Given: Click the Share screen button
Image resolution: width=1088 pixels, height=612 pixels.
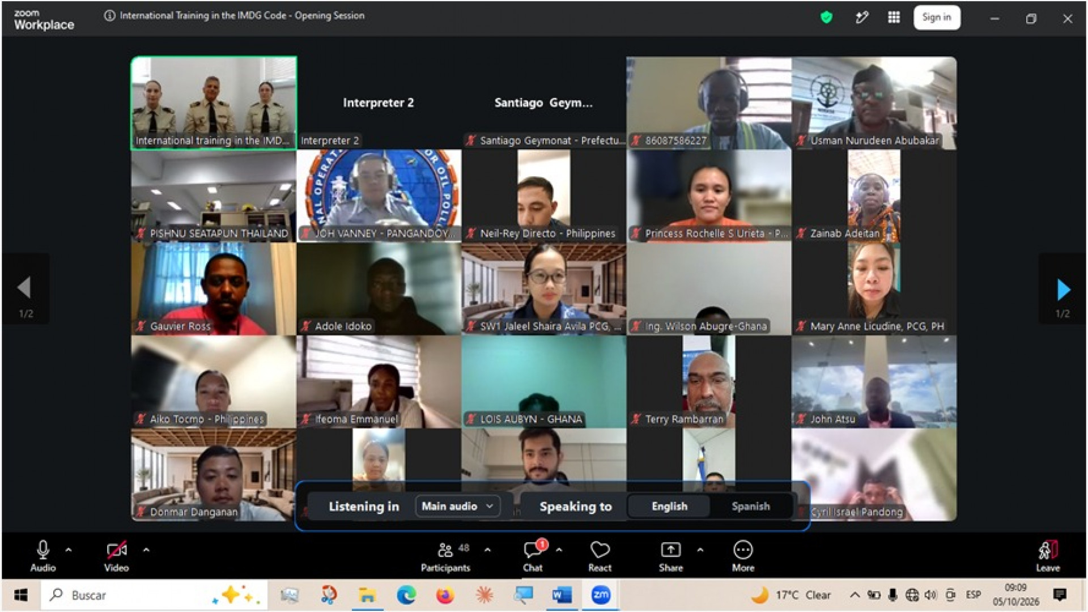Looking at the screenshot, I should (671, 556).
